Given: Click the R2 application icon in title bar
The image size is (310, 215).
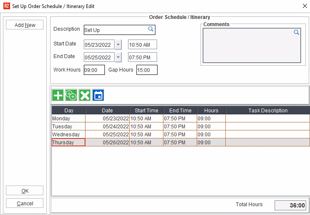Looking at the screenshot, I should 6,6.
